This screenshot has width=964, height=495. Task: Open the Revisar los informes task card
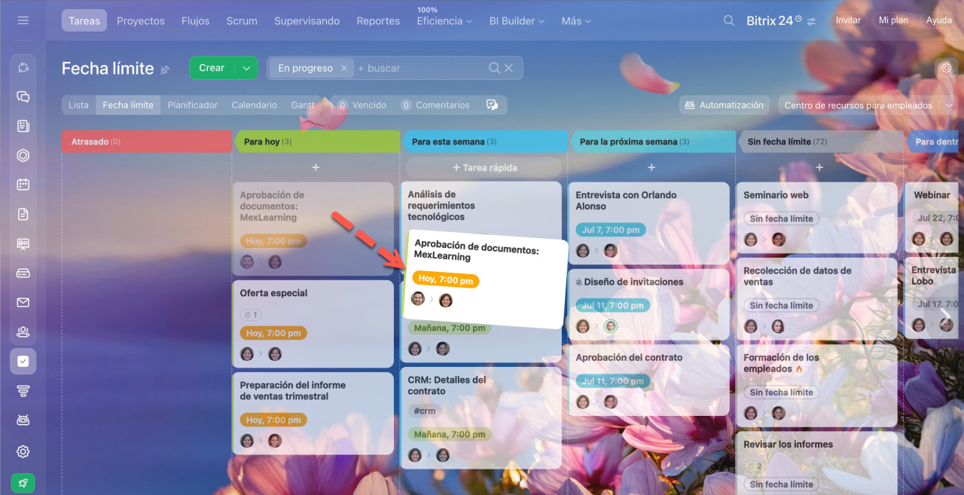coord(816,463)
